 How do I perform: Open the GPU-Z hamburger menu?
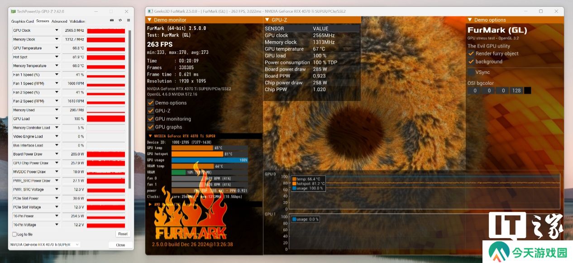(x=129, y=20)
